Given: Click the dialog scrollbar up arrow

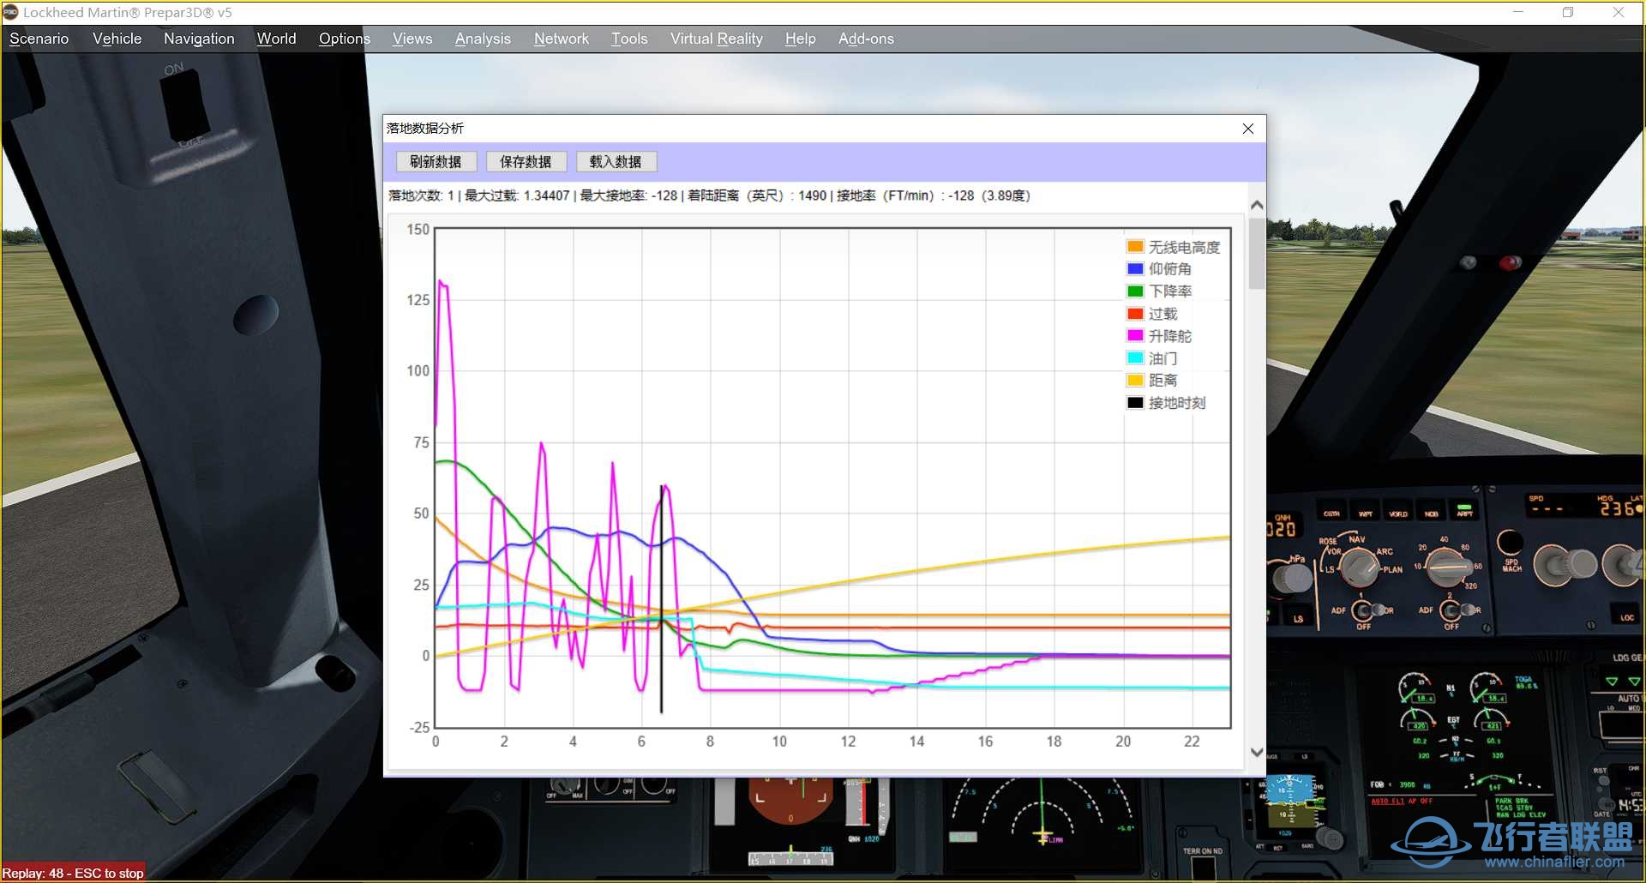Looking at the screenshot, I should 1257,206.
